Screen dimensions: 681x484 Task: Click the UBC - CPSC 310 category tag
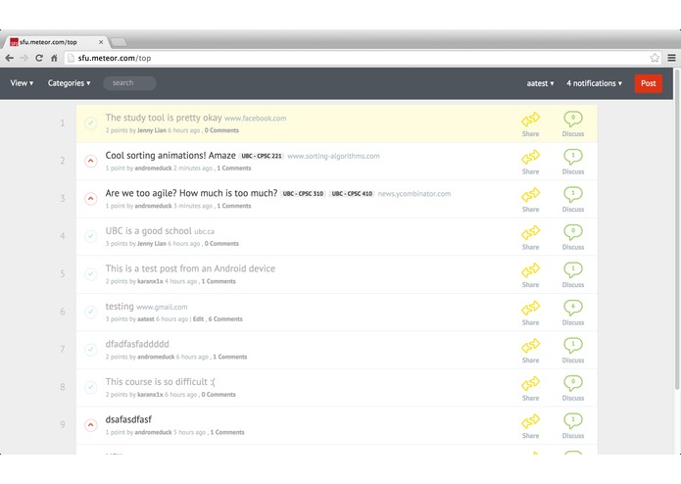coord(303,194)
